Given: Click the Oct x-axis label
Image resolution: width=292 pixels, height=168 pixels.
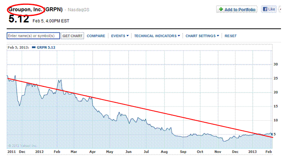Looking at the screenshot, I should coord(200,152).
